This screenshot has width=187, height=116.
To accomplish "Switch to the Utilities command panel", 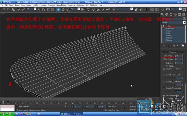I will (x=184, y=15).
